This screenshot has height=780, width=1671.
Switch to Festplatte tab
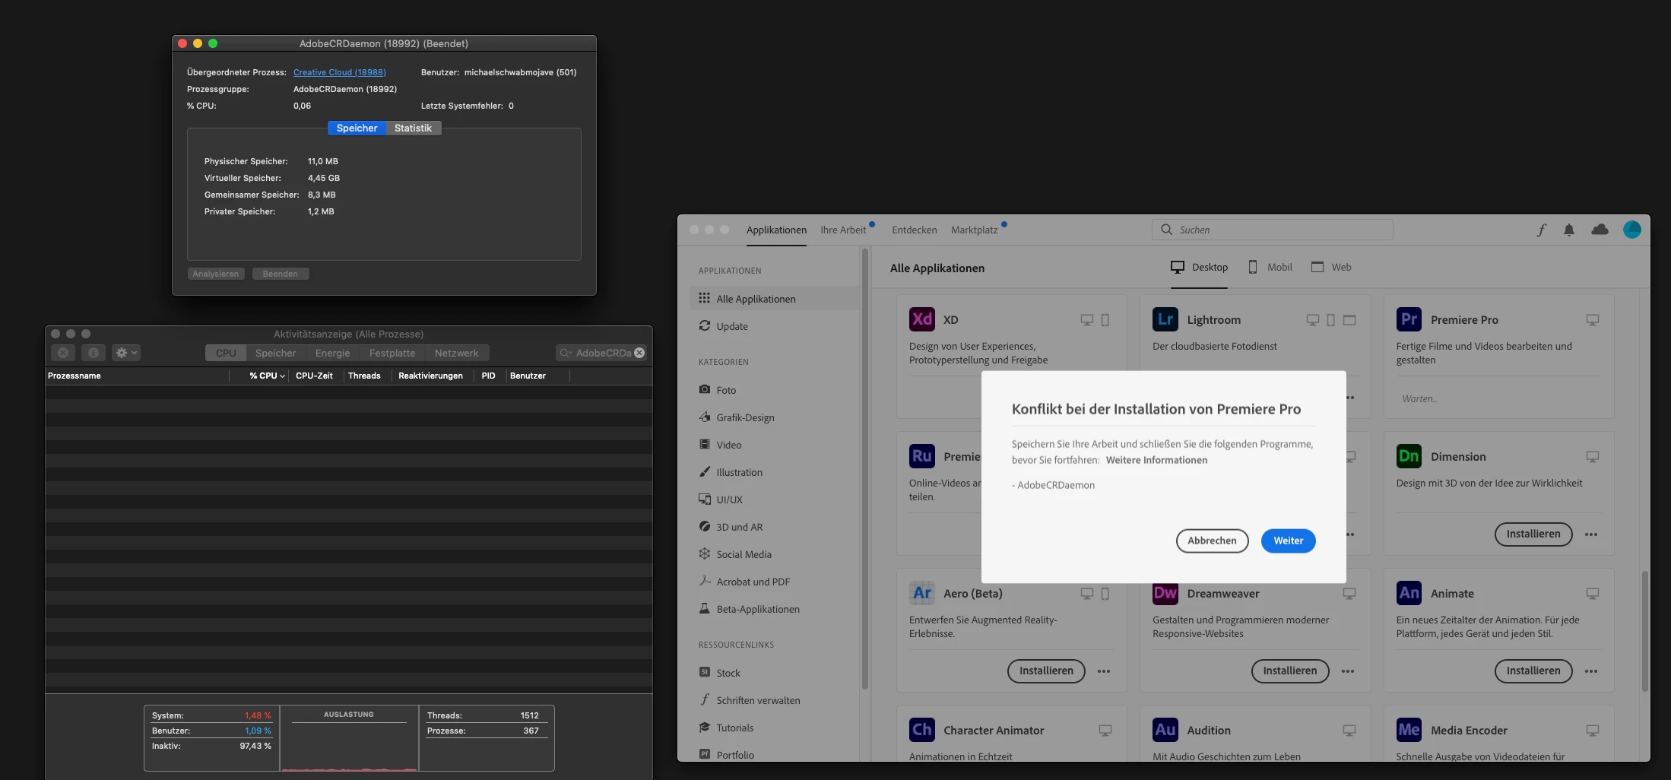[392, 353]
